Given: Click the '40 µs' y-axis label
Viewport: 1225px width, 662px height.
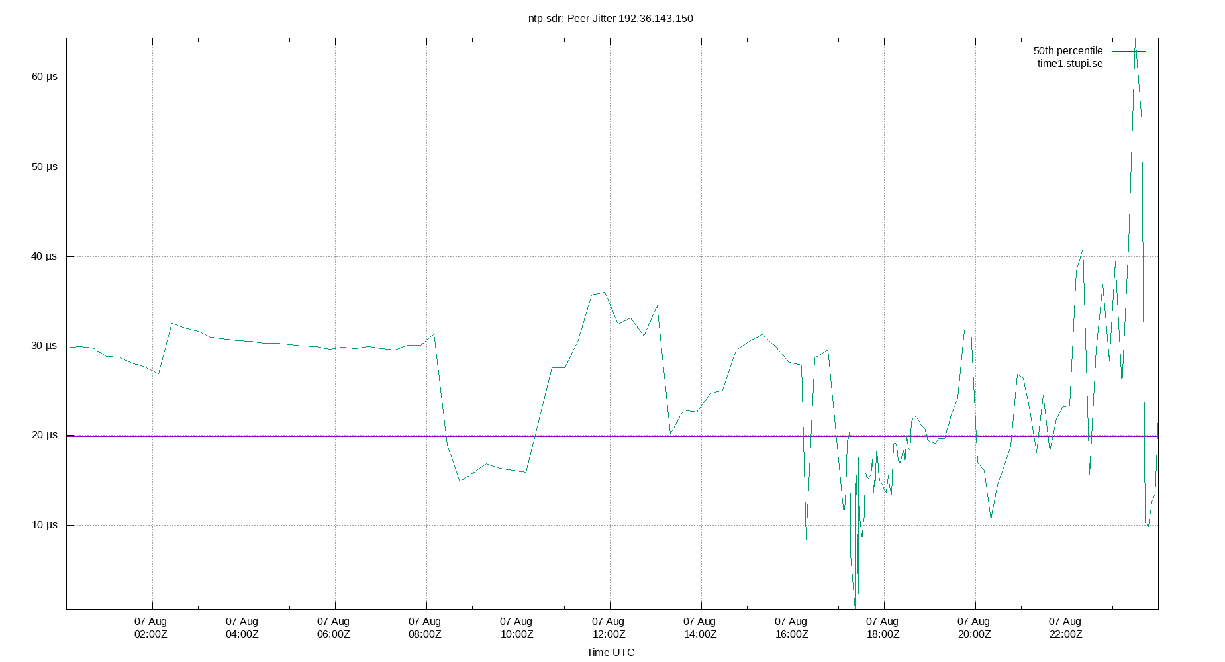Looking at the screenshot, I should click(x=44, y=256).
